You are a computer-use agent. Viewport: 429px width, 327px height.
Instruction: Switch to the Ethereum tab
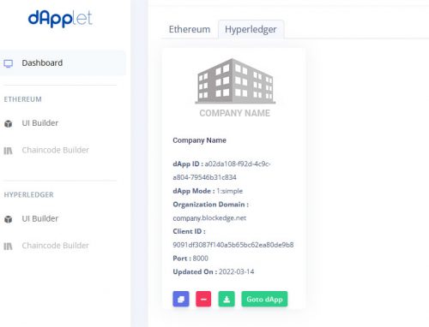190,29
